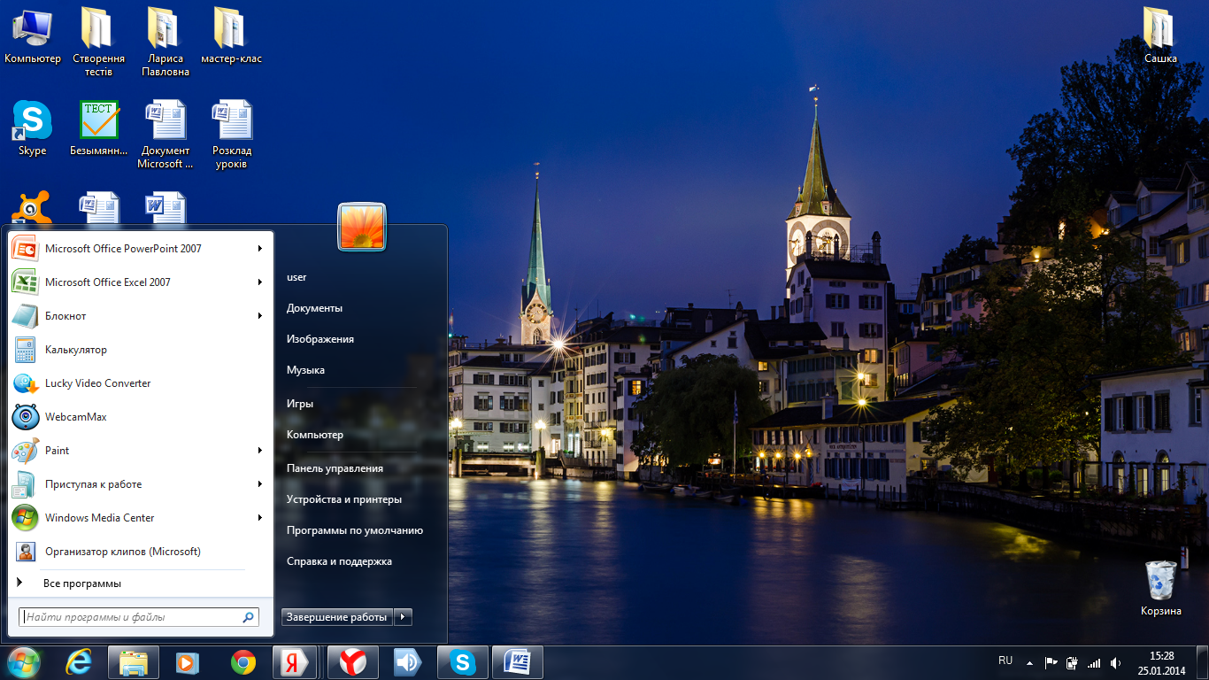The height and width of the screenshot is (680, 1209).
Task: Switch to Skype in the taskbar
Action: 463,662
